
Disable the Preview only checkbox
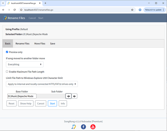coord(7,52)
